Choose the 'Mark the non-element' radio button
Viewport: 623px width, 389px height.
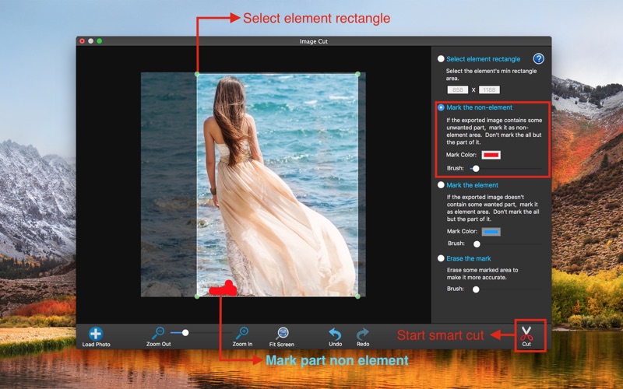click(441, 107)
